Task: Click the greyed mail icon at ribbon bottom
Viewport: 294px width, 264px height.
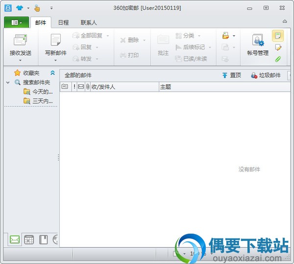Action: (225, 59)
